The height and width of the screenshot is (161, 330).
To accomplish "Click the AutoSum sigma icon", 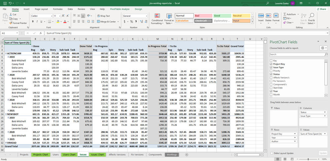I will click(285, 14).
